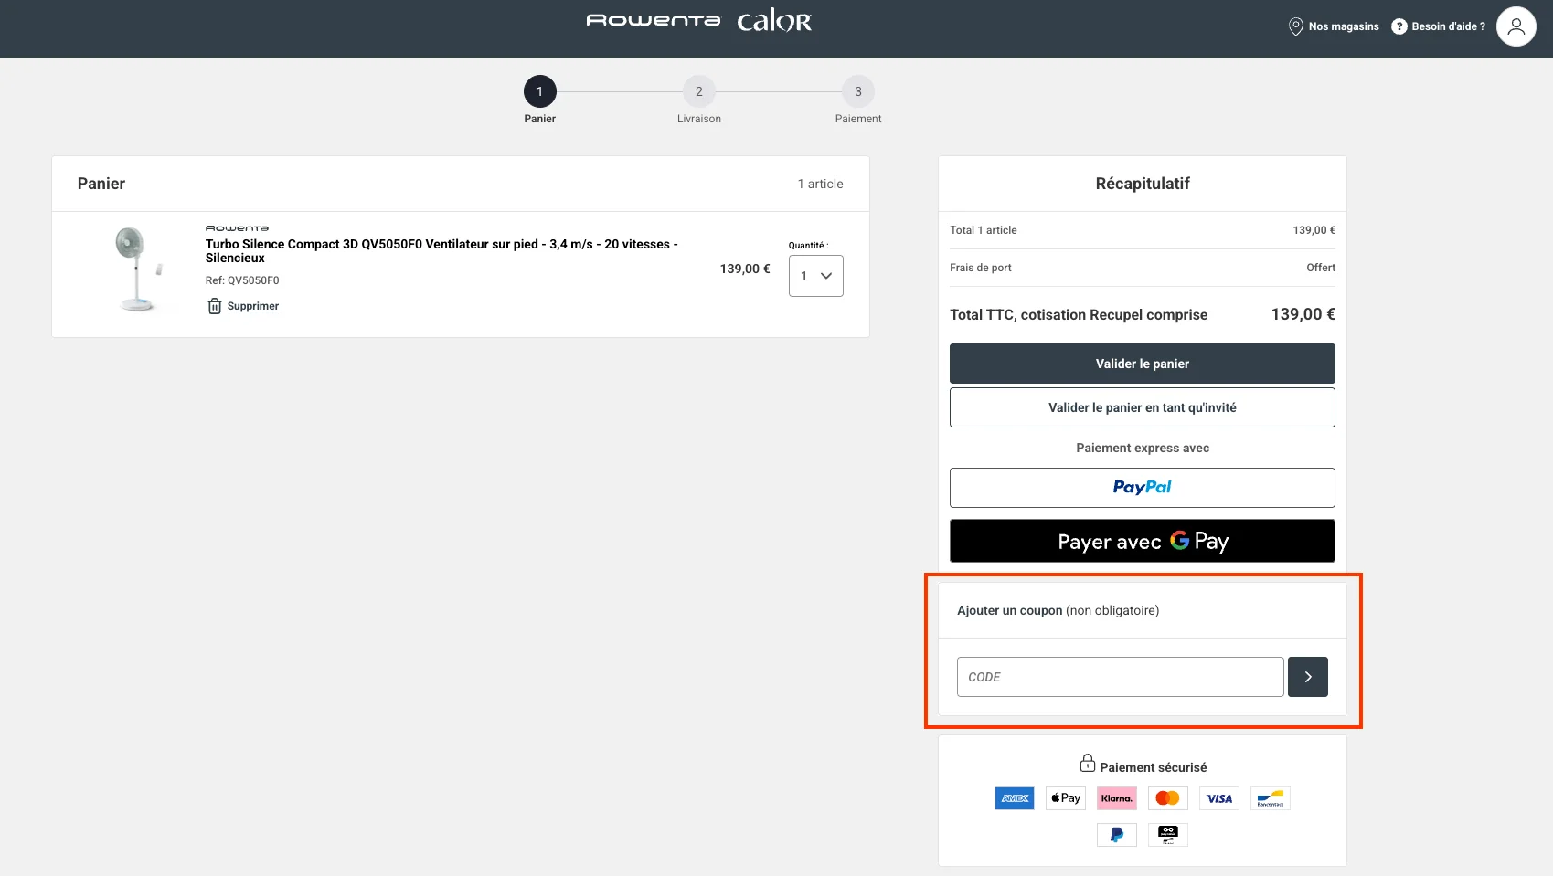This screenshot has width=1553, height=876.
Task: Pay with the PayPal express button
Action: pos(1142,488)
